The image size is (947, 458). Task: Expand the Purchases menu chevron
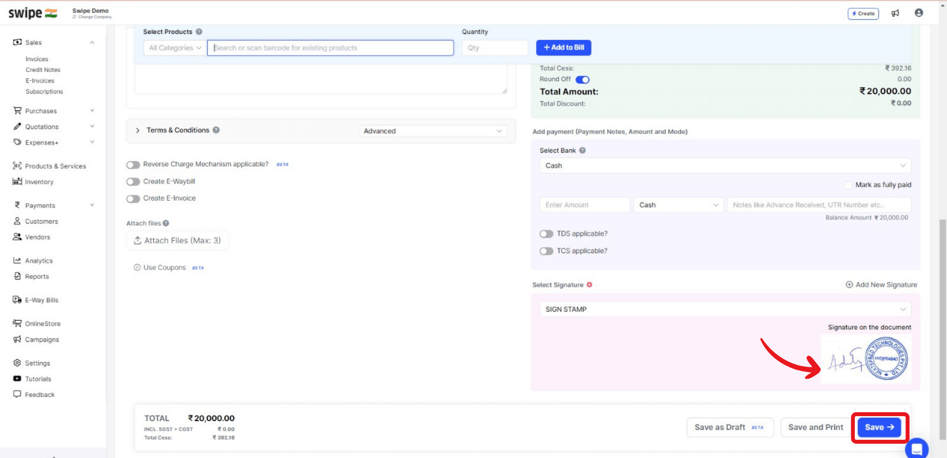tap(92, 111)
